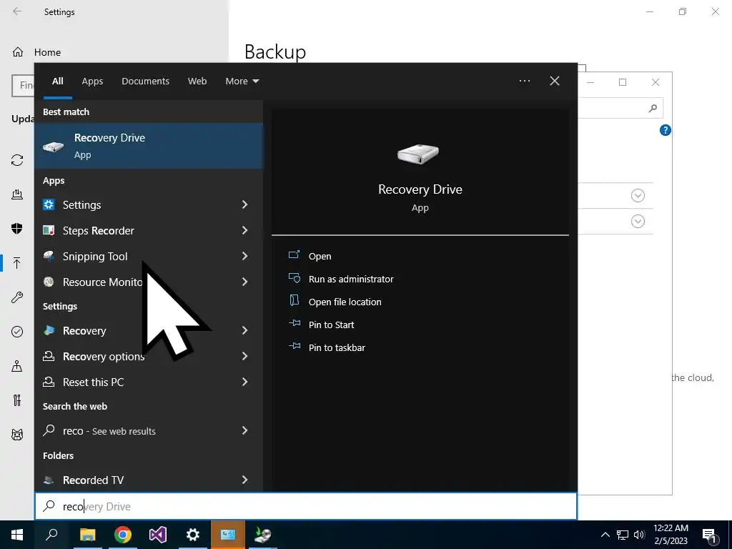The image size is (732, 549).
Task: Click the Home link in Settings
Action: pos(47,52)
